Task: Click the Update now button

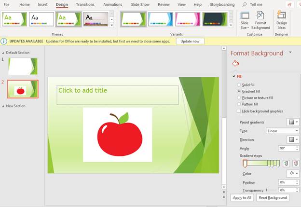Action: pos(190,41)
